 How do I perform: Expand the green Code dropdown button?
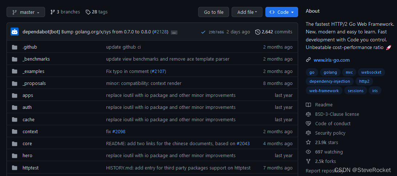pos(281,12)
